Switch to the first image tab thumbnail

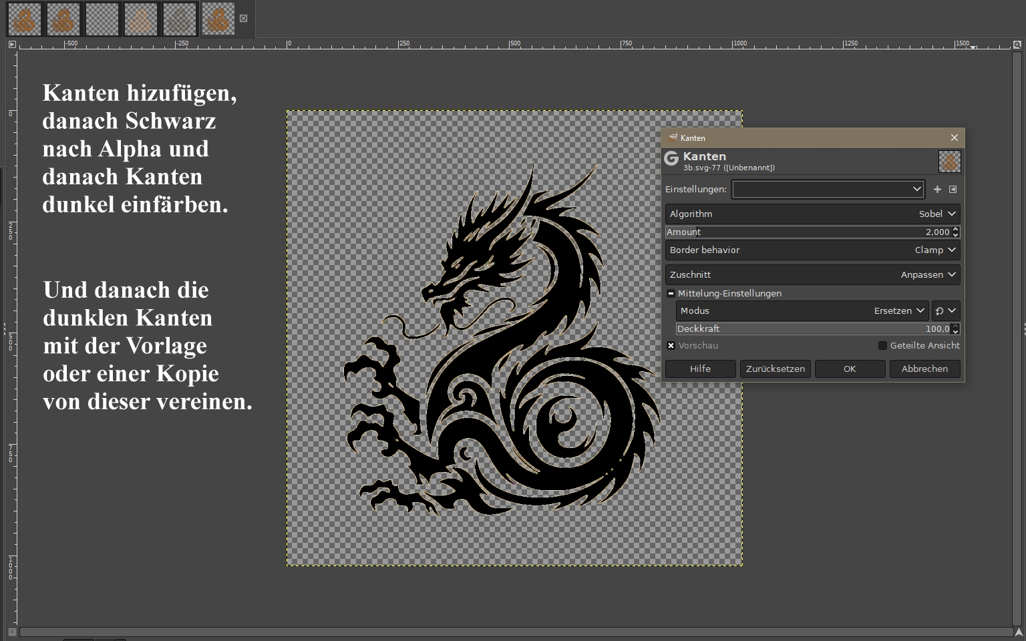tap(25, 19)
